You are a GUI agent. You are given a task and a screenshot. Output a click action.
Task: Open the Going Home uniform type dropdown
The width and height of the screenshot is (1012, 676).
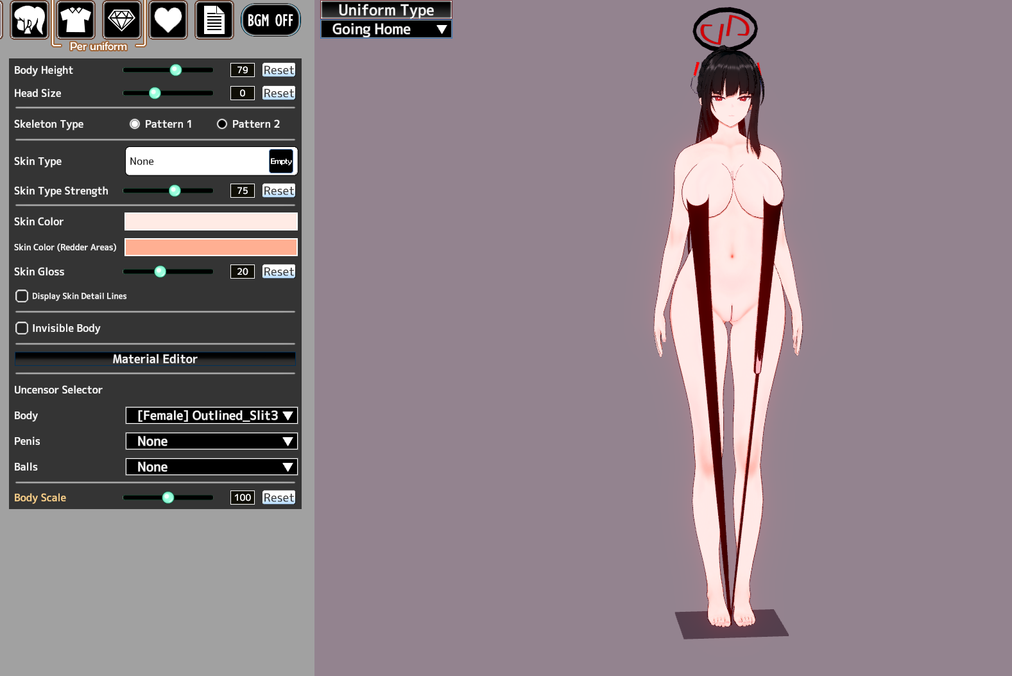click(x=386, y=30)
